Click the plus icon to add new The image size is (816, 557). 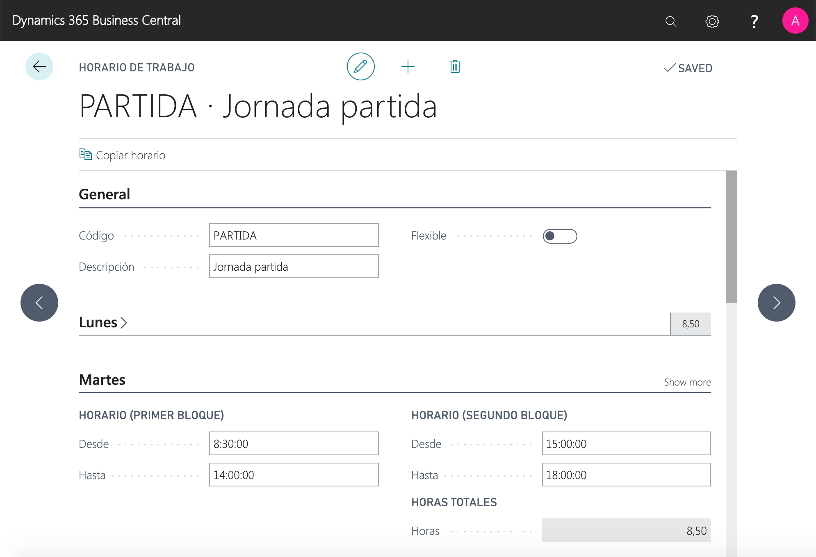click(408, 66)
